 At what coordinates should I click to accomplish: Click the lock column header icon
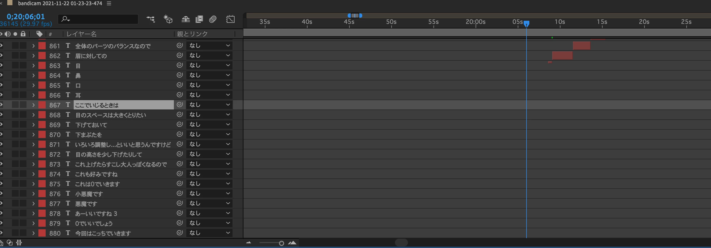click(x=23, y=34)
